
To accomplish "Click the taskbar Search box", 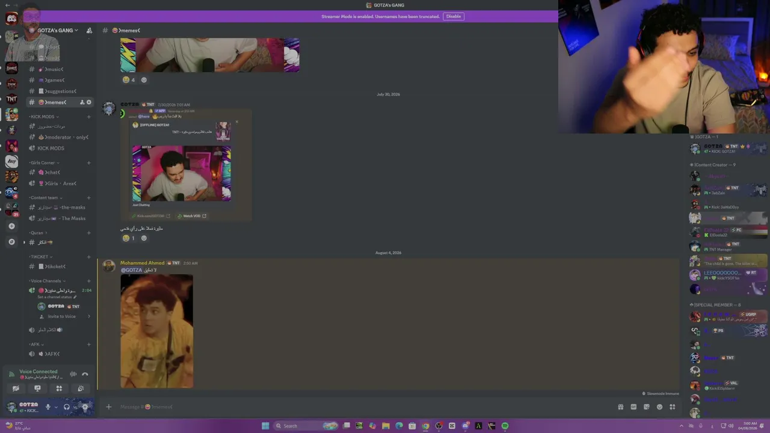I will tap(306, 426).
